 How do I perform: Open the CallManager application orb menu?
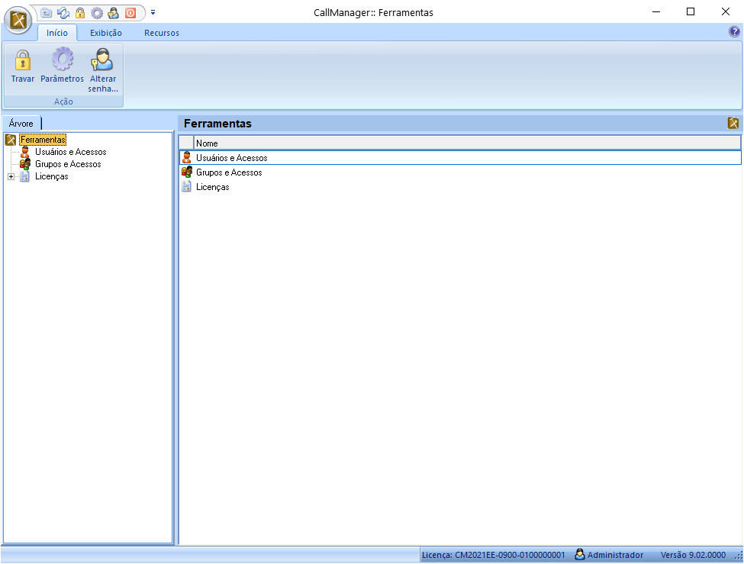pos(18,21)
